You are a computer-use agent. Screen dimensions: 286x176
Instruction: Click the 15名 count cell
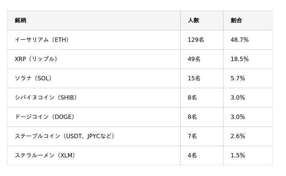(194, 78)
